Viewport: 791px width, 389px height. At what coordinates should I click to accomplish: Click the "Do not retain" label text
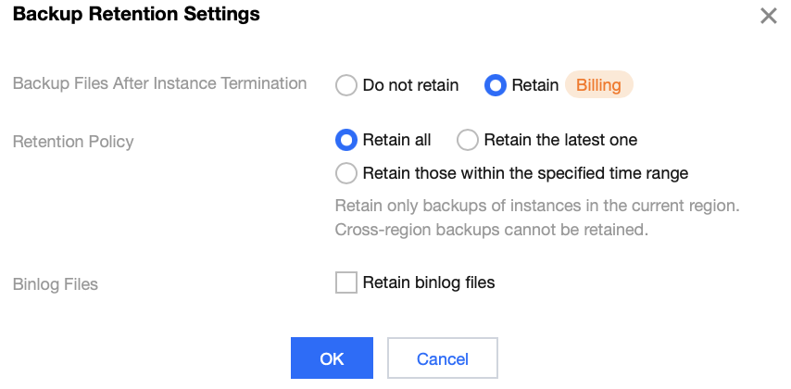pyautogui.click(x=410, y=85)
